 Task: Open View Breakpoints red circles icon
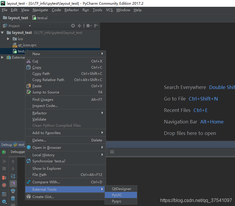point(4,178)
